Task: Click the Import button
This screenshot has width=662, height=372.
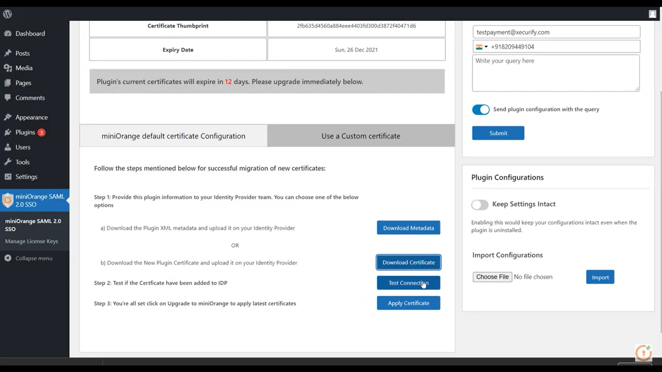Action: [600, 277]
